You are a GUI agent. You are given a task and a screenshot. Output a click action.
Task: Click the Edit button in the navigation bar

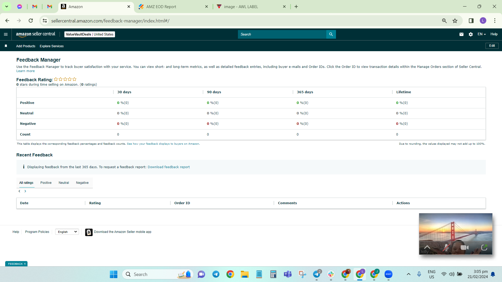click(x=492, y=46)
